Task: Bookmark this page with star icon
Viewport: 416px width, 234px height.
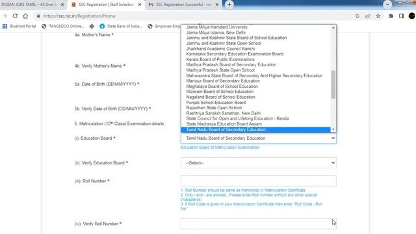Action: tap(378, 16)
